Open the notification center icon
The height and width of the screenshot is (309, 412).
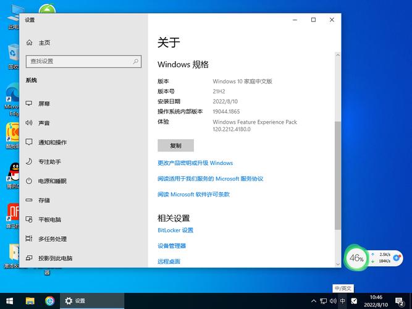400,302
